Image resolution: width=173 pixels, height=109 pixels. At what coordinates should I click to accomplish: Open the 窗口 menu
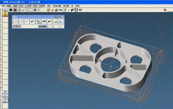coord(49,6)
